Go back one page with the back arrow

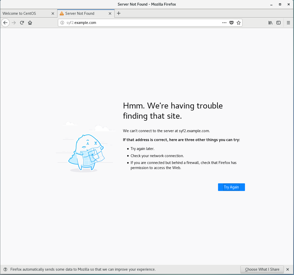coord(5,23)
